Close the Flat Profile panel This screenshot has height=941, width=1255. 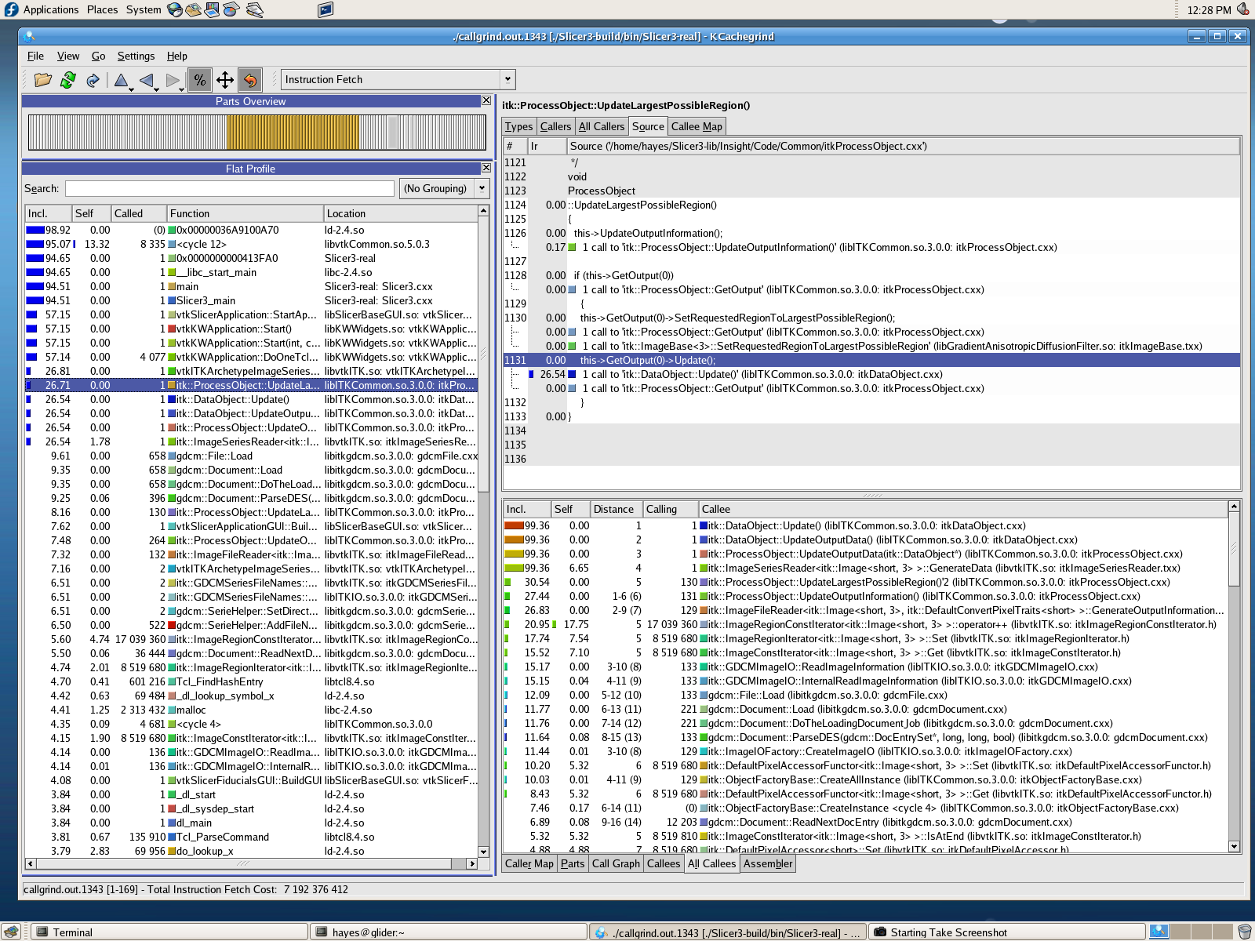(486, 168)
